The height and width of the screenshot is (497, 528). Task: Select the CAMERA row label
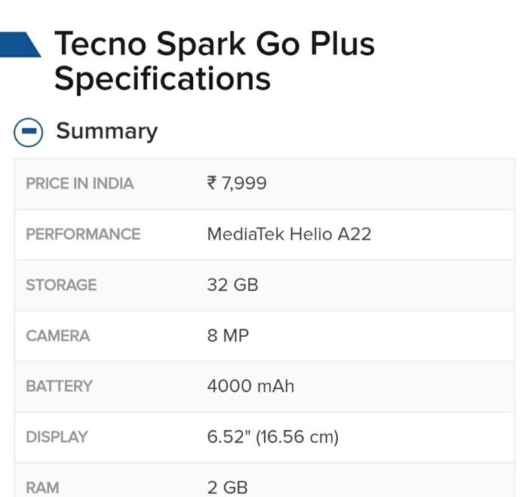pyautogui.click(x=58, y=336)
